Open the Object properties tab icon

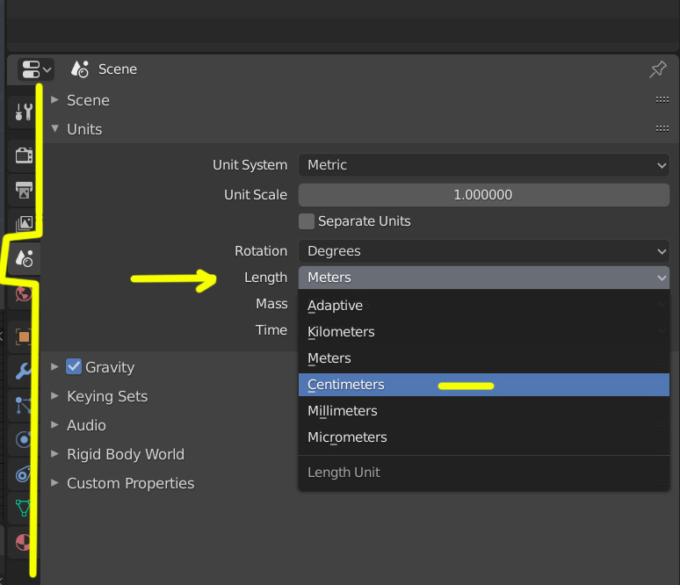pos(24,336)
